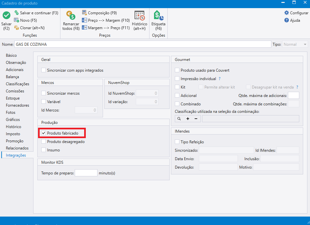
Task: Click the Nome field with GAS DE COZINHA
Action: tap(143, 44)
